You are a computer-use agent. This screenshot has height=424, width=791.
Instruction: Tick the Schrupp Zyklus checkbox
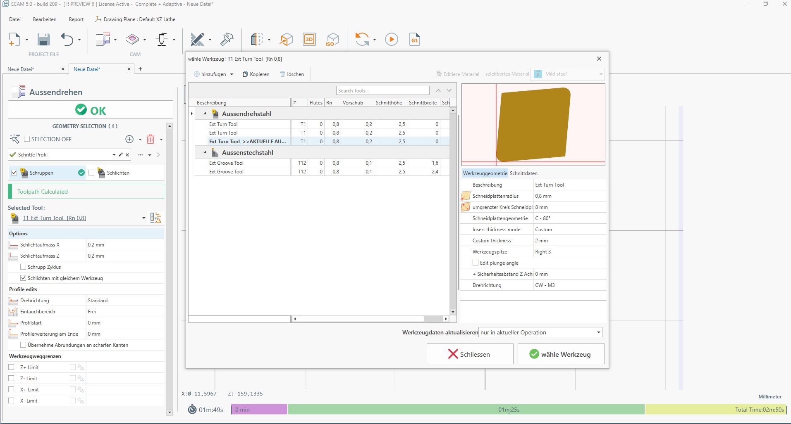point(24,267)
